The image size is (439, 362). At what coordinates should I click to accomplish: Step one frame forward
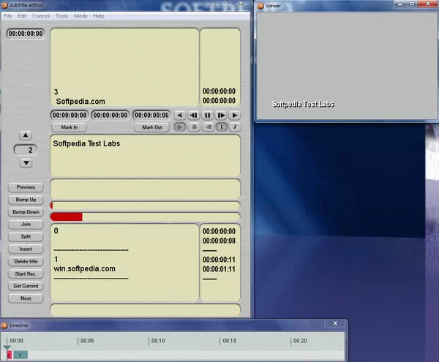click(x=221, y=116)
